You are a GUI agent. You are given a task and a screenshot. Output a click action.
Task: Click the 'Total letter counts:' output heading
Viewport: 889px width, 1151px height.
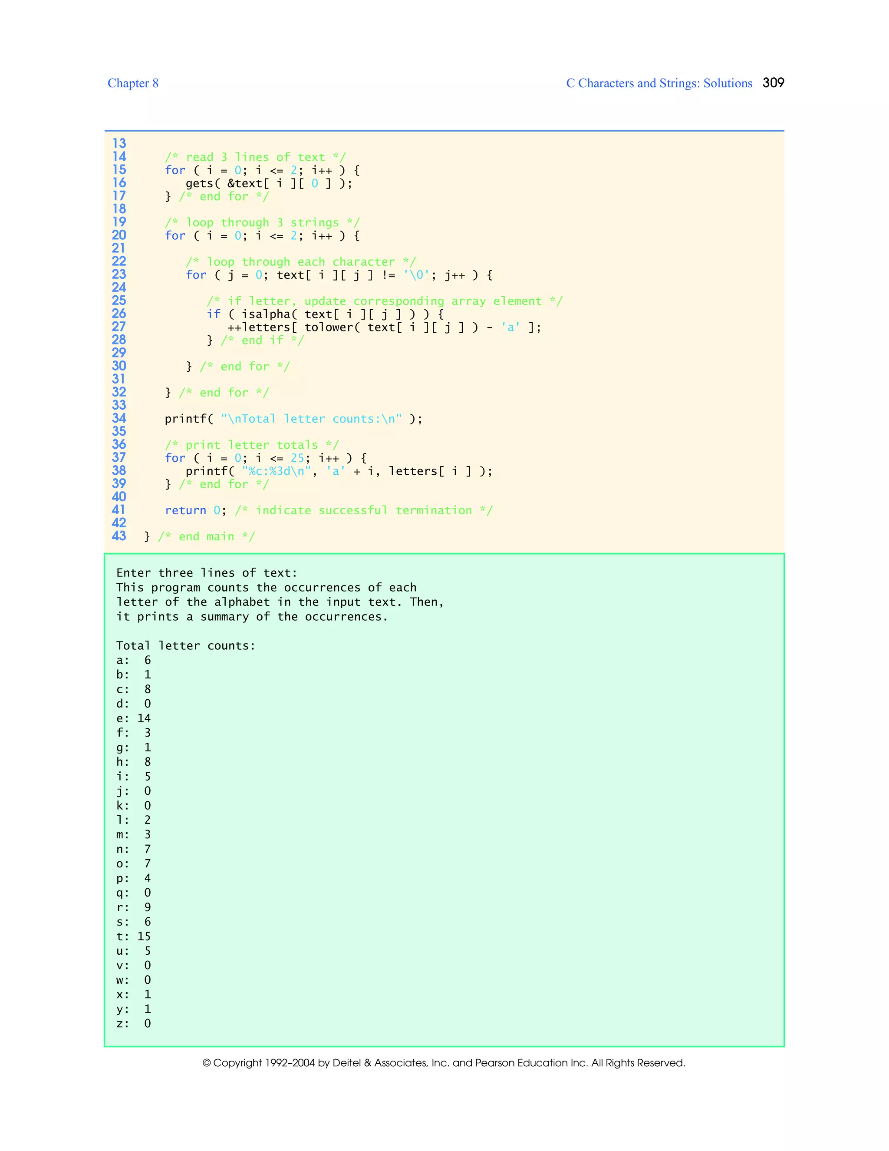tap(185, 645)
